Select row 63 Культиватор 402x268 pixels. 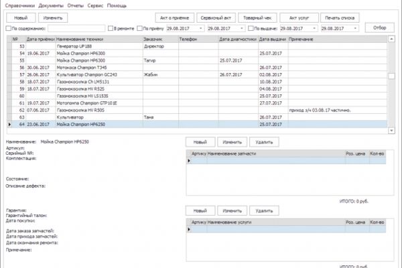tap(197, 117)
